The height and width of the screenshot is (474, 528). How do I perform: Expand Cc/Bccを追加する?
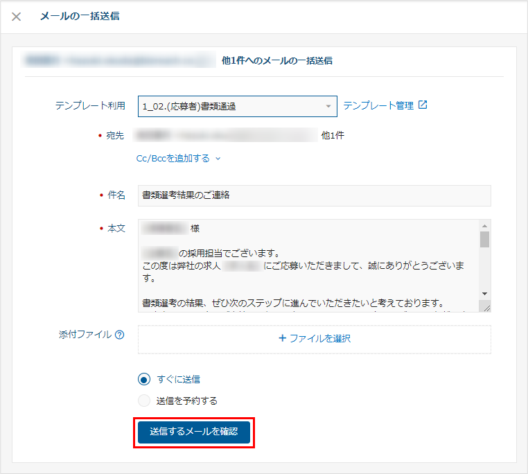pos(178,158)
